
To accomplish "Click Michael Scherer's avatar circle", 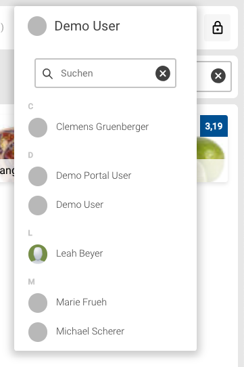I will pos(38,332).
